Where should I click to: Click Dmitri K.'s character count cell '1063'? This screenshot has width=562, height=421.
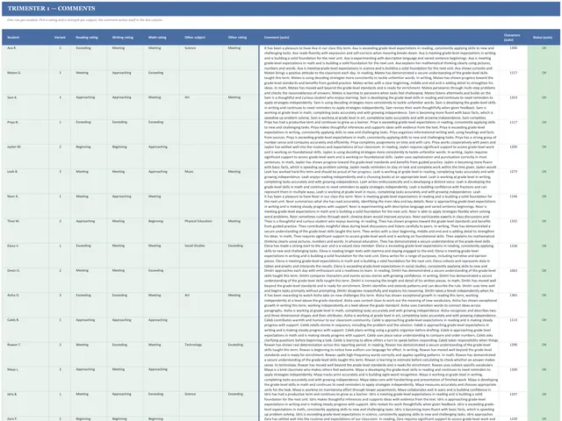[x=513, y=281]
